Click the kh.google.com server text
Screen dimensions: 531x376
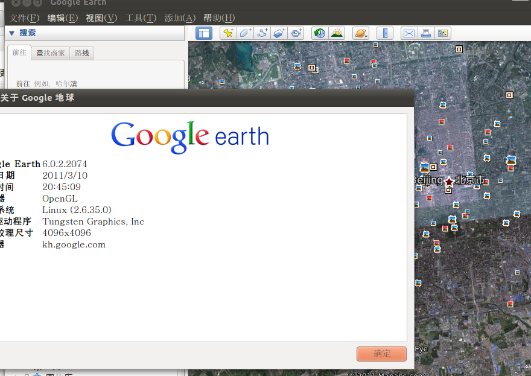click(74, 244)
